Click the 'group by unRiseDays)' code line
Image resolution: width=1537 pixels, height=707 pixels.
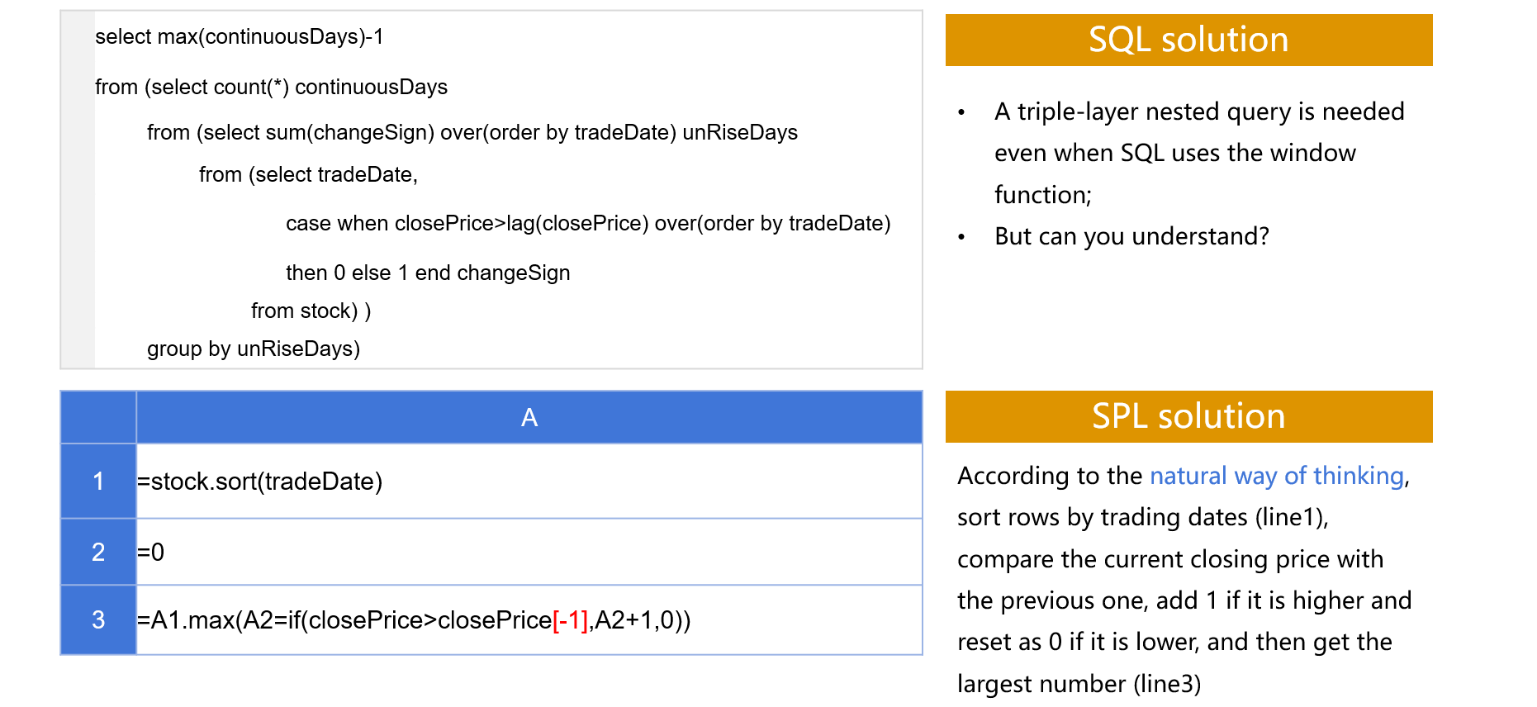point(254,349)
